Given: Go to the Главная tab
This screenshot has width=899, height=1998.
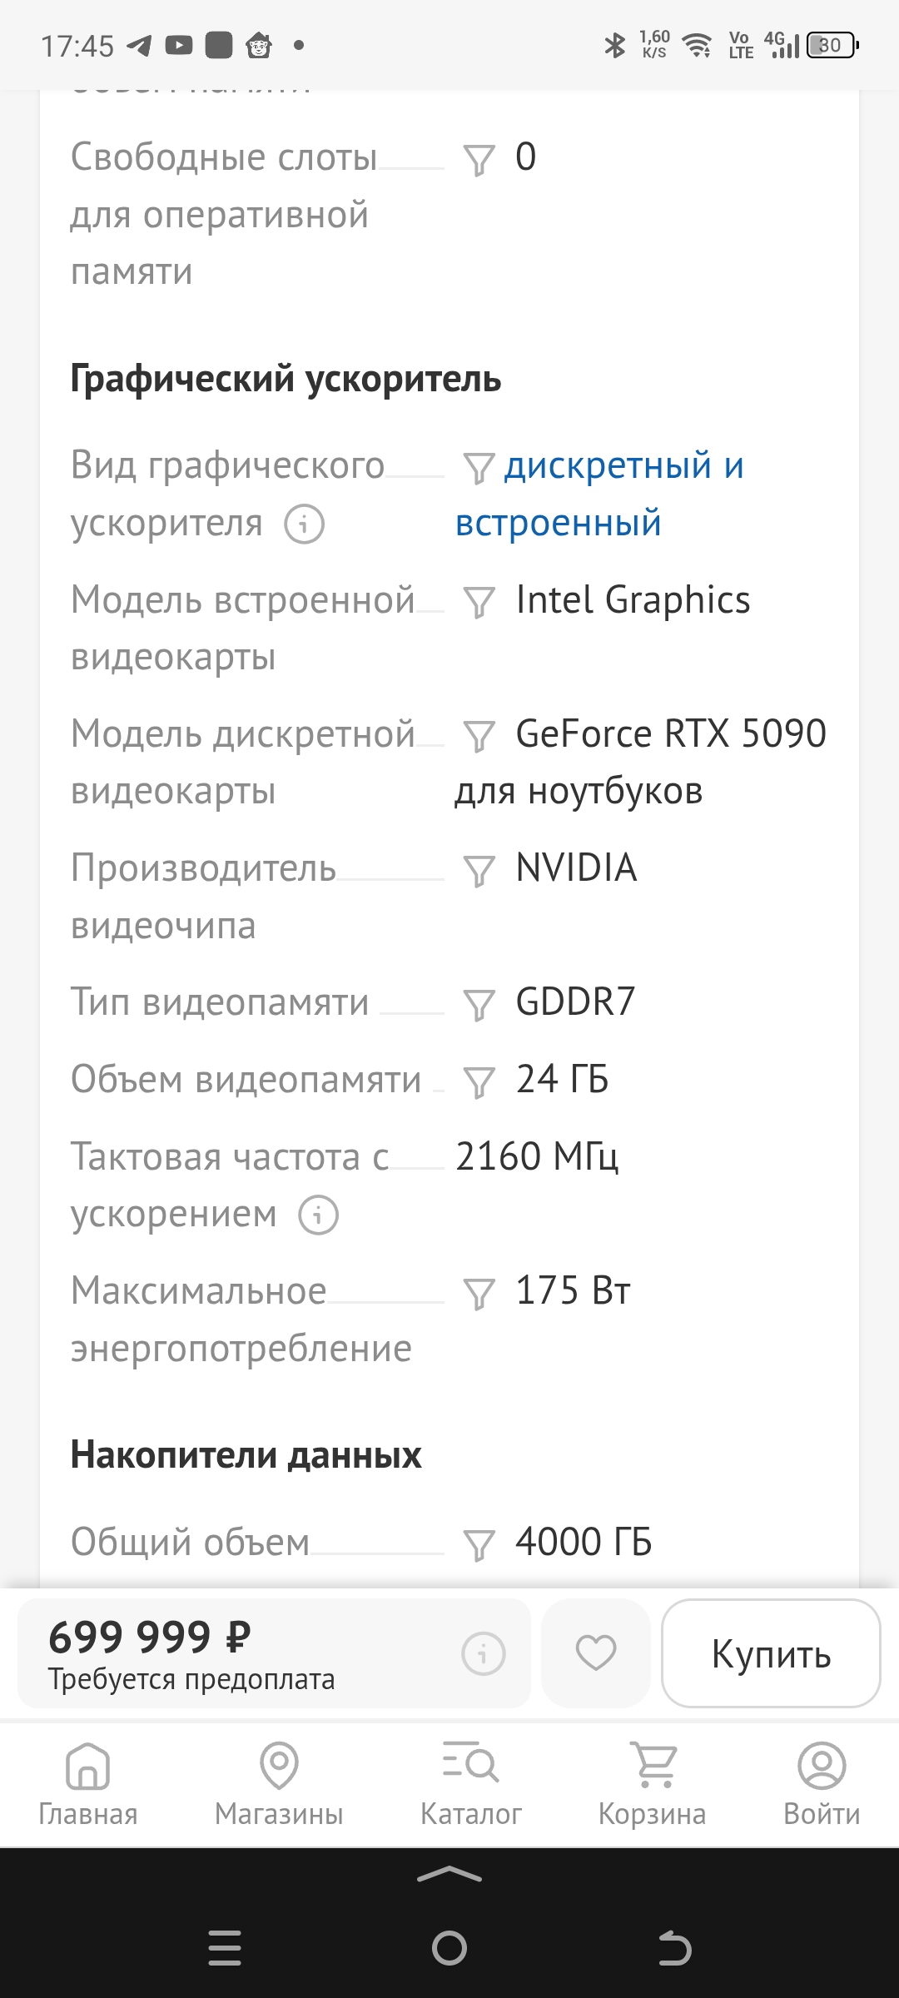Looking at the screenshot, I should coord(88,1785).
